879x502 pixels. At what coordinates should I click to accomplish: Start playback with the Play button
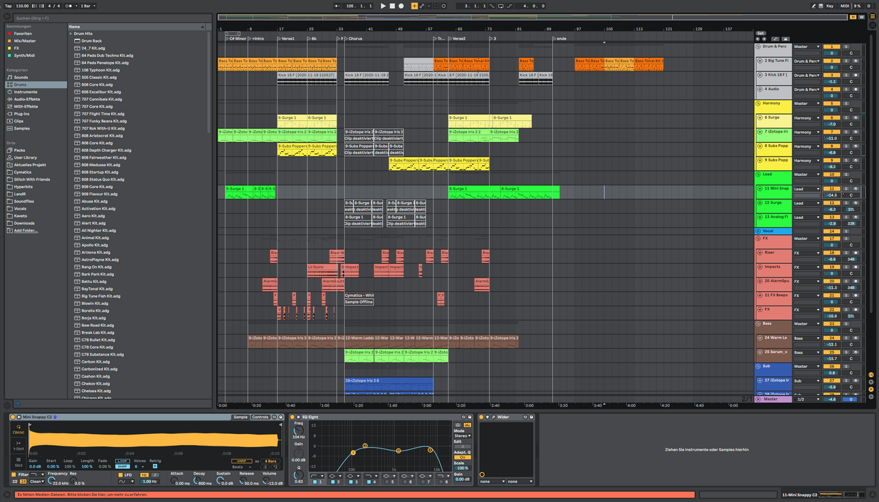(383, 5)
